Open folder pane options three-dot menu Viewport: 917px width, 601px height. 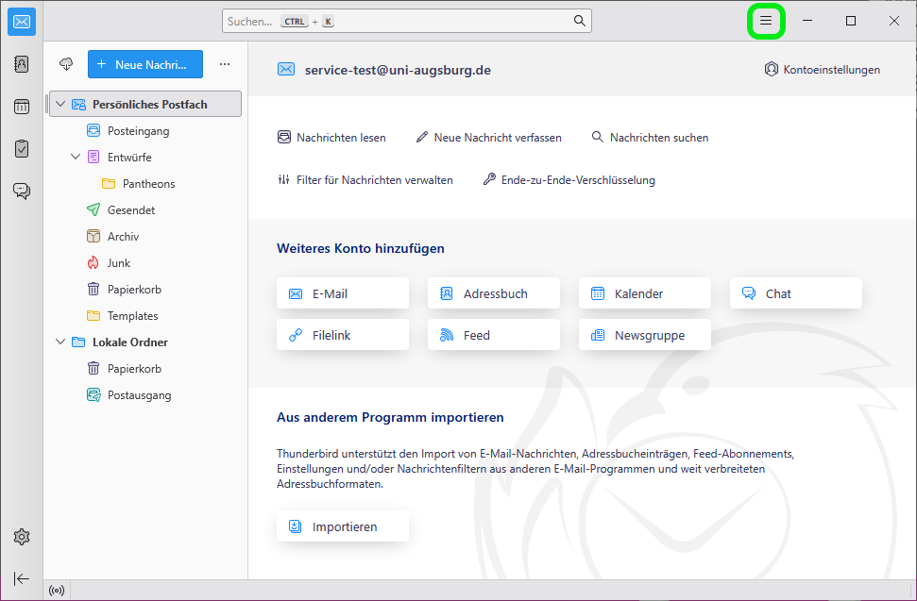point(225,64)
